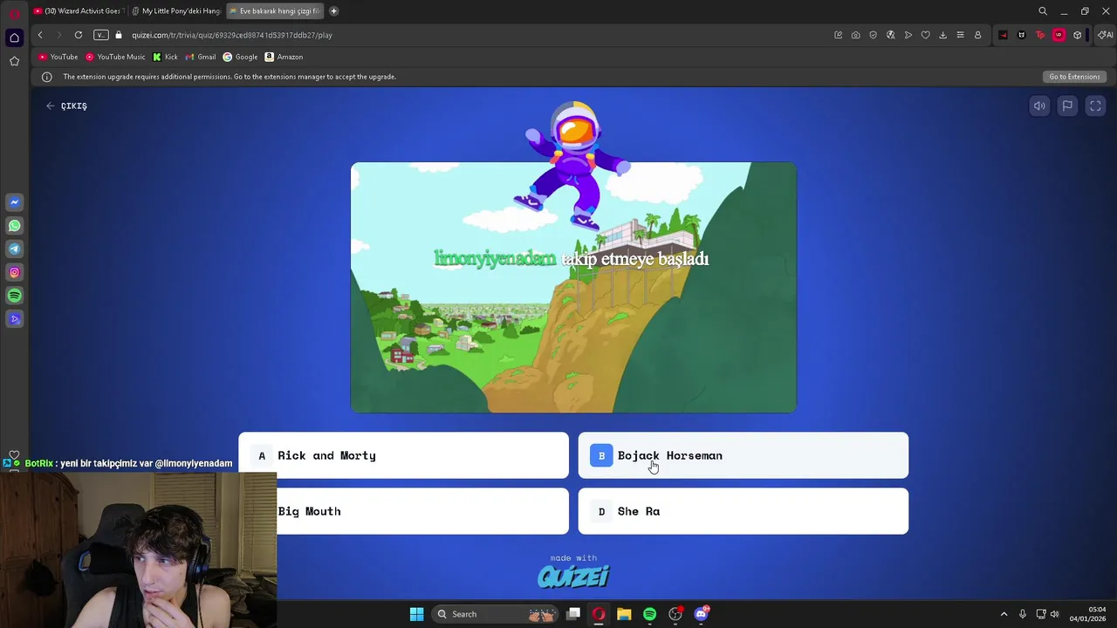Open Task View on taskbar
Screen dimensions: 1117x628
[x=573, y=614]
